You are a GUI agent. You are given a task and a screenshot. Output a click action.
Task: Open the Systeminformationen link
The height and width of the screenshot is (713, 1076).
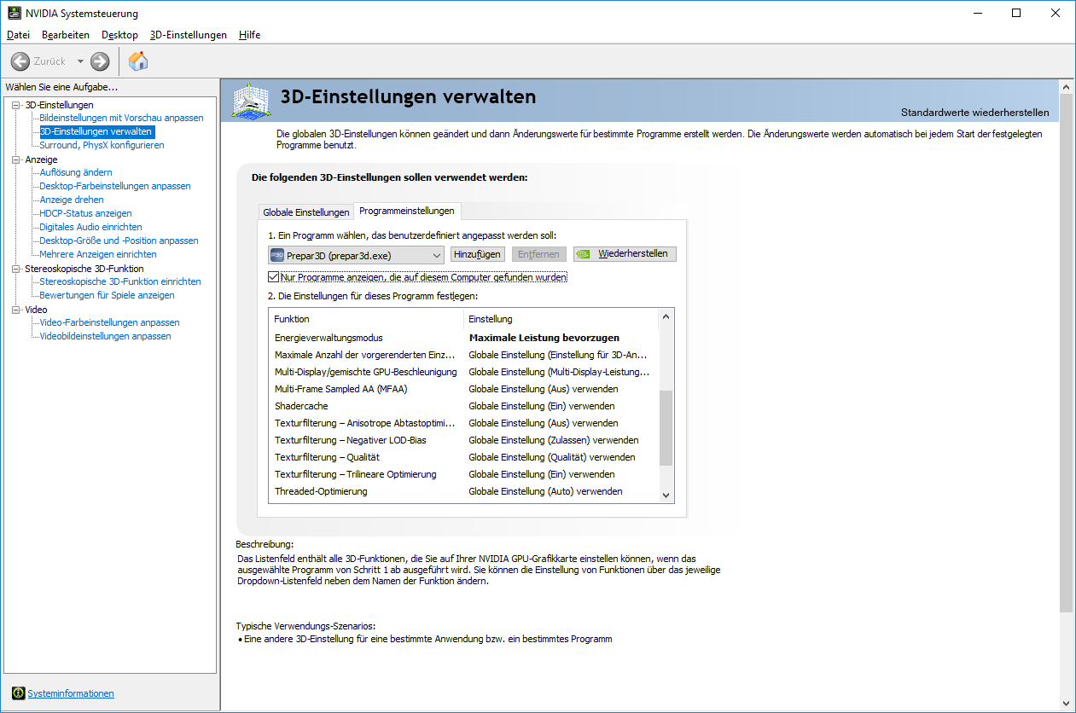71,693
